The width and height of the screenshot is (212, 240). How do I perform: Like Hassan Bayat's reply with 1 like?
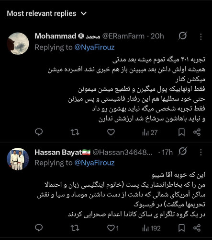pos(113,228)
